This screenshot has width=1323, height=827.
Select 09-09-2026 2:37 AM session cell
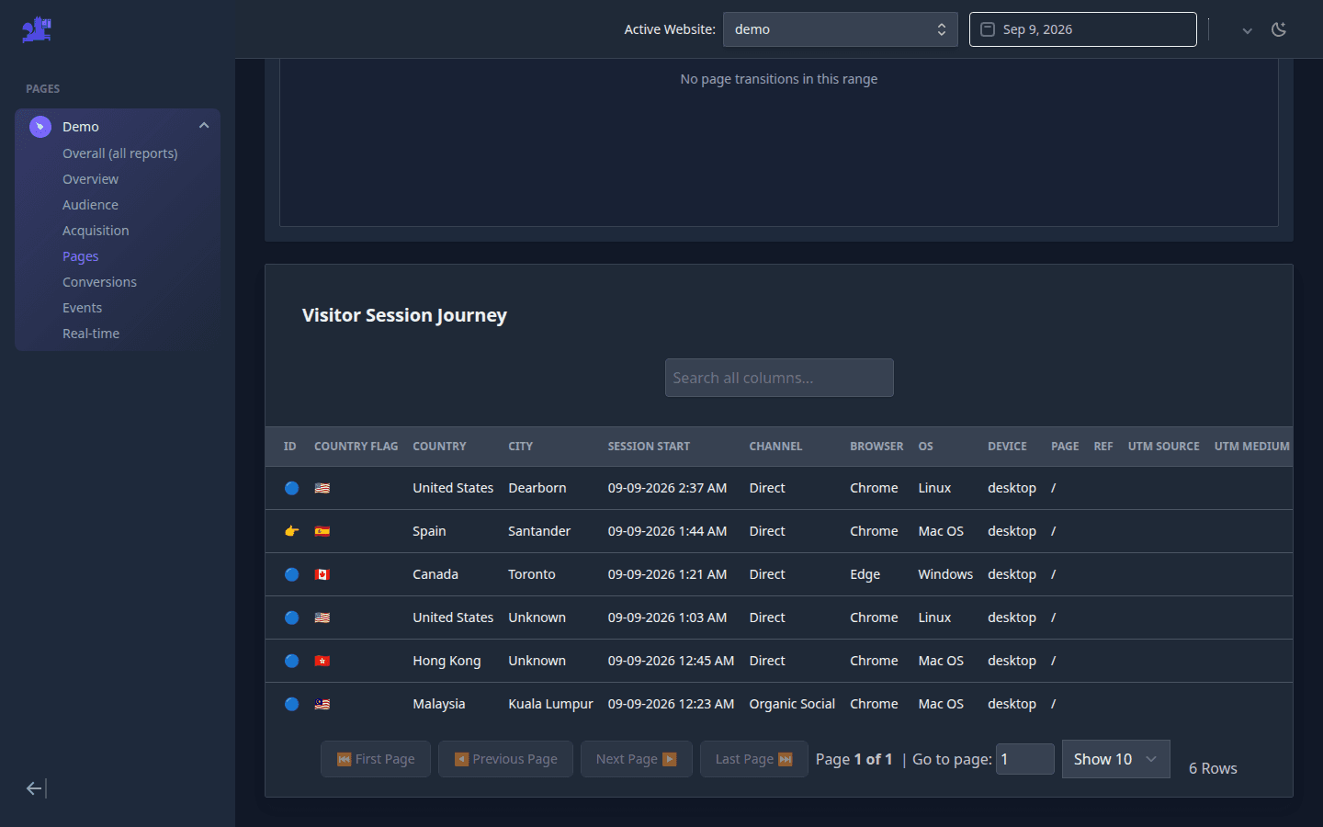[667, 488]
